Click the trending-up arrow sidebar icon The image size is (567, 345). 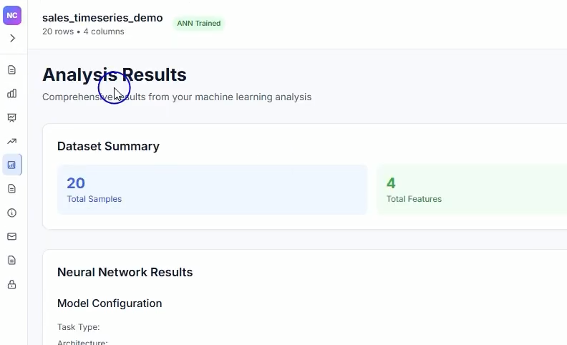tap(11, 141)
